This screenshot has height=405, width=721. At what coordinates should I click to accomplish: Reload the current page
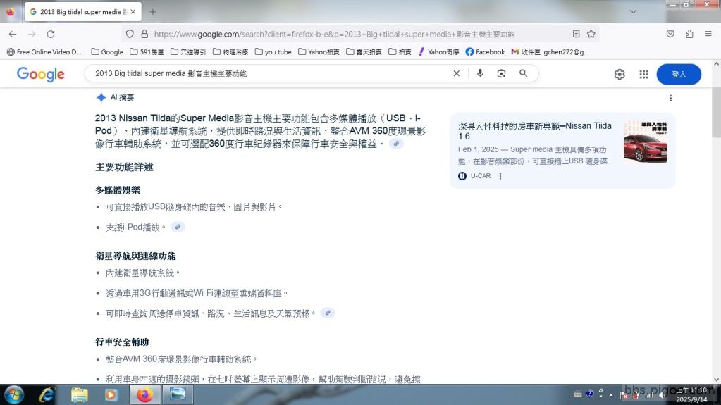pos(51,34)
